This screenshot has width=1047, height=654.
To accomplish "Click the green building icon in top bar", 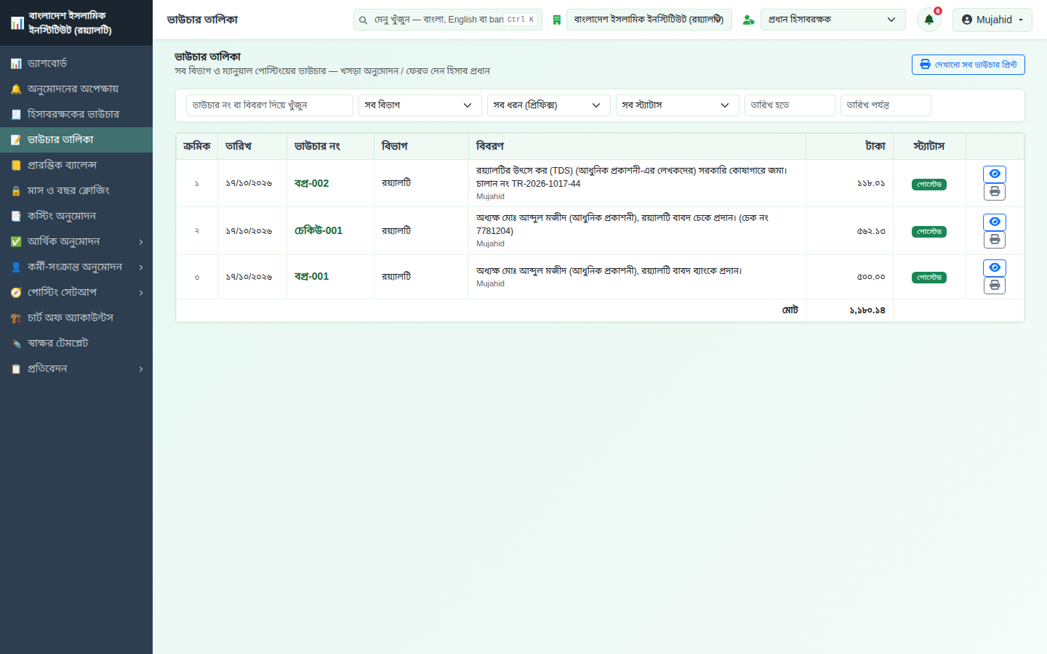I will 556,20.
